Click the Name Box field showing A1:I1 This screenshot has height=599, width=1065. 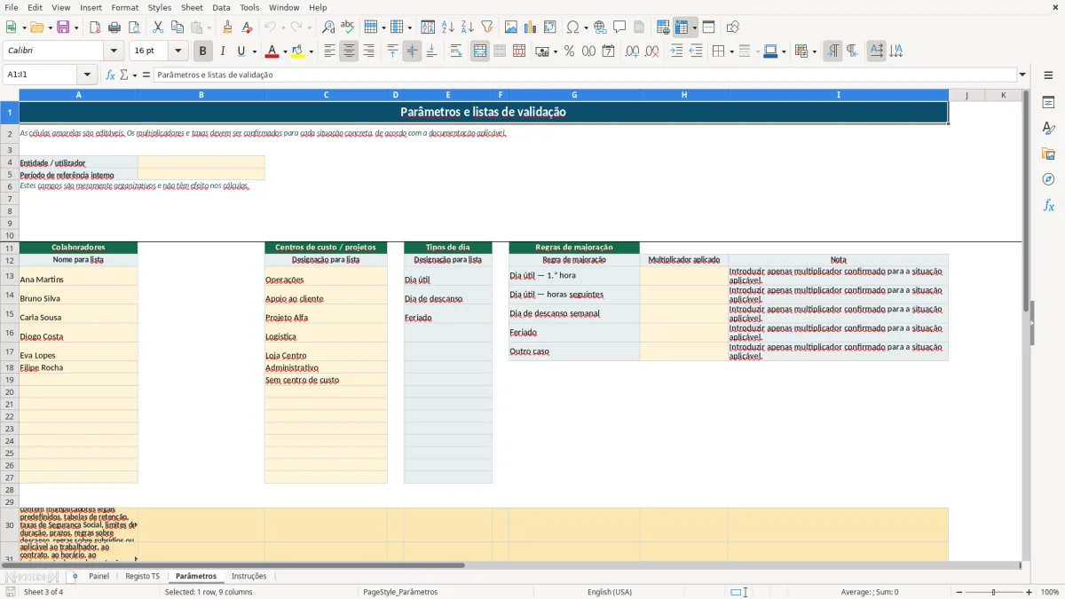click(x=41, y=75)
